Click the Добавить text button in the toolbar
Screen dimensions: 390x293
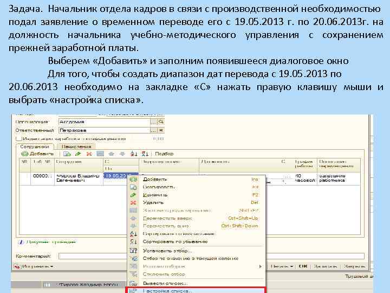tap(42, 154)
